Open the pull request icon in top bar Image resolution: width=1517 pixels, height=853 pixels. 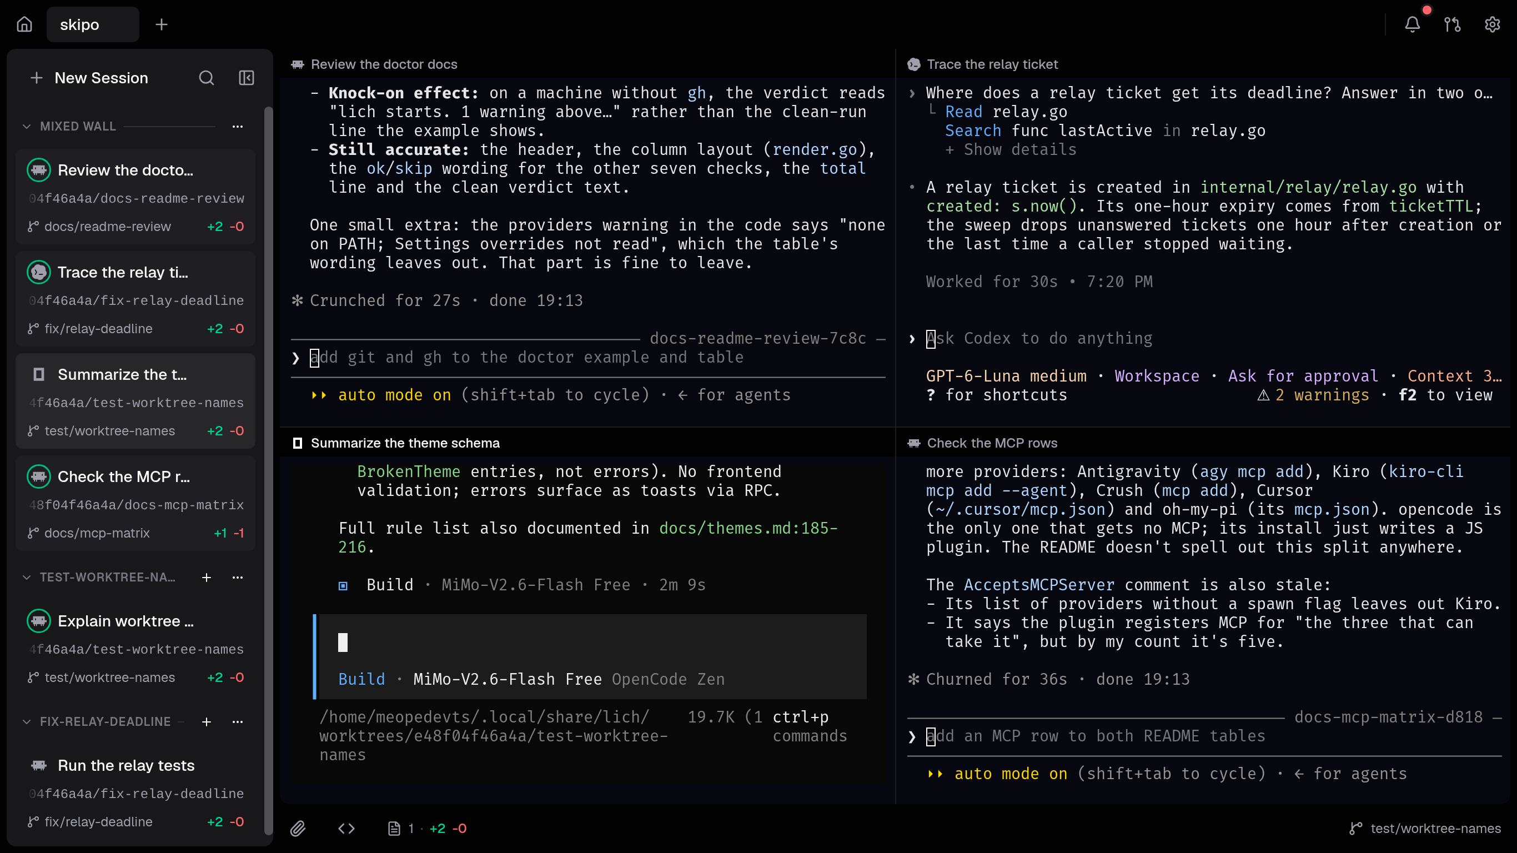(1452, 24)
